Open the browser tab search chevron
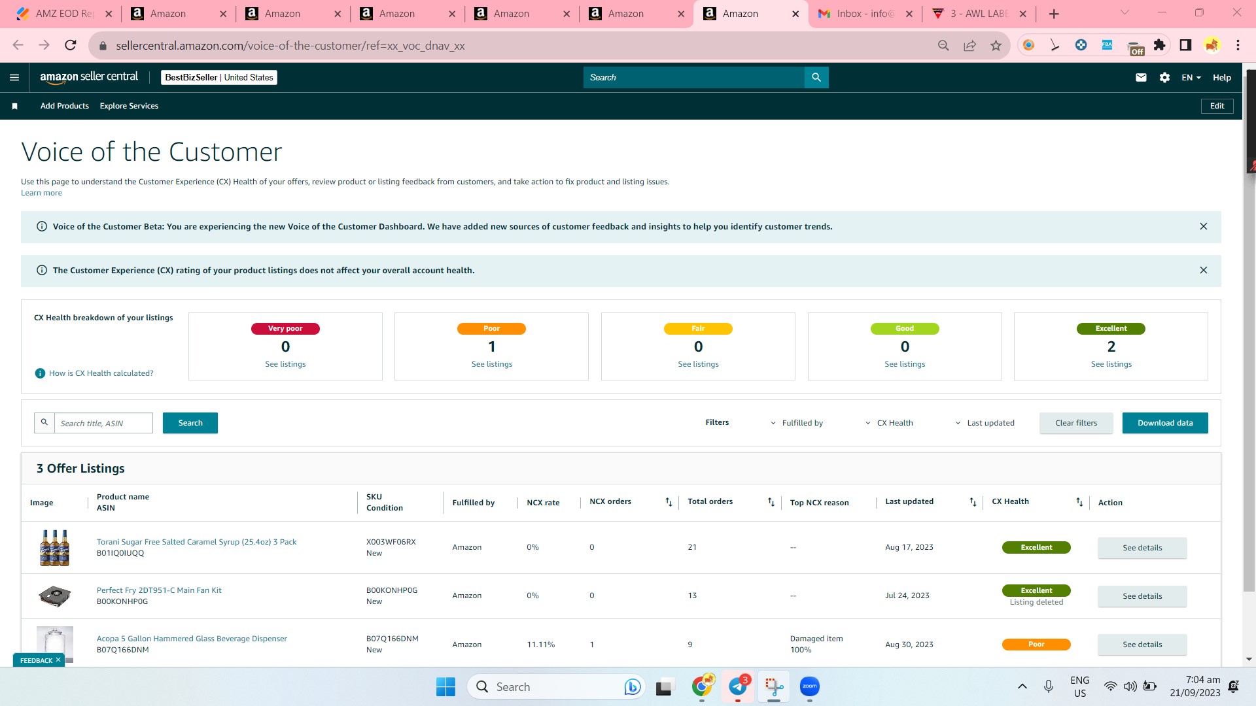 (1125, 12)
